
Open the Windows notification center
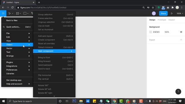[180, 101]
